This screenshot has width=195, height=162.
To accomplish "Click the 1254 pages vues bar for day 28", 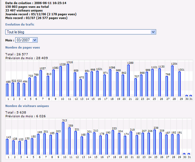I will click(x=172, y=81).
